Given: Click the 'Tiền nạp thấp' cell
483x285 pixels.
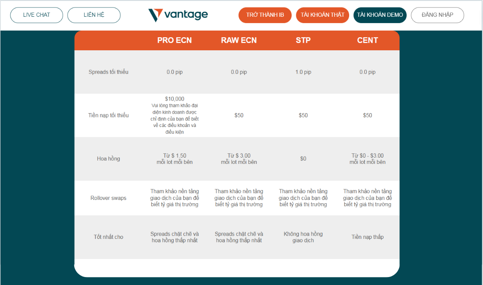Looking at the screenshot, I should pyautogui.click(x=368, y=237).
